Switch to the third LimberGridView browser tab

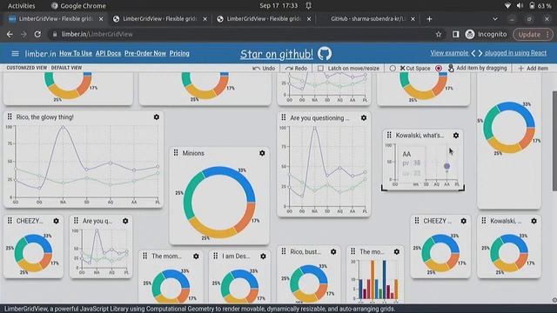pyautogui.click(x=264, y=19)
